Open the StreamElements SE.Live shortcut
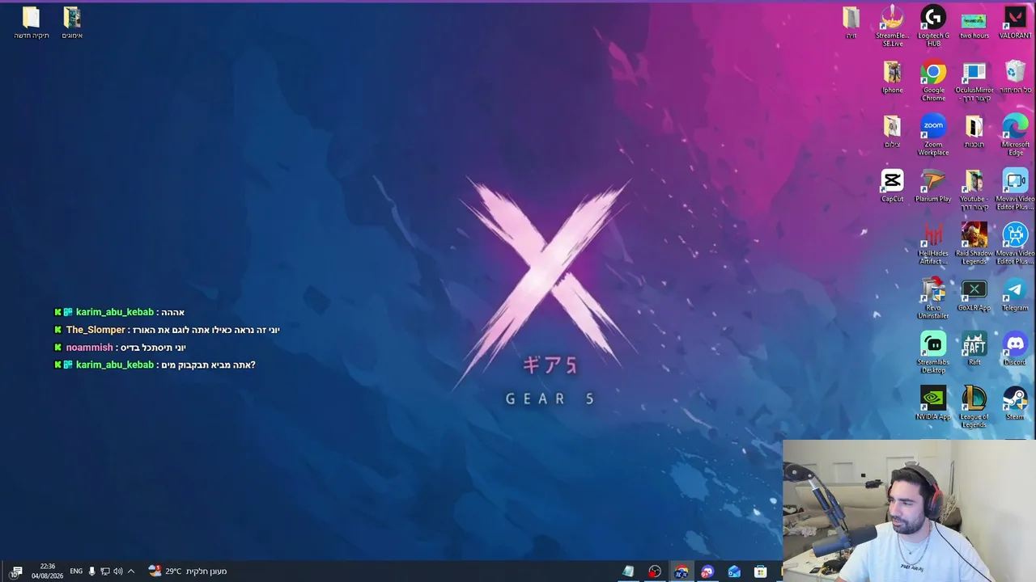 [892, 26]
